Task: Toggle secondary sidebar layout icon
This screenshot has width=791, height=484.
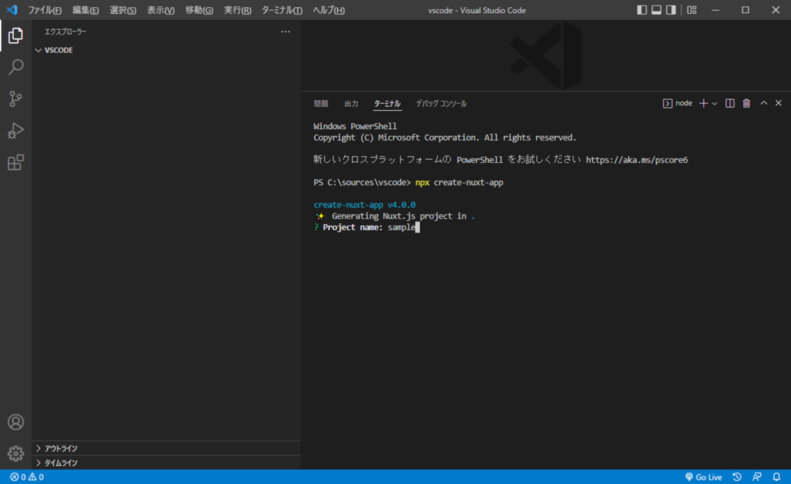Action: [x=671, y=10]
